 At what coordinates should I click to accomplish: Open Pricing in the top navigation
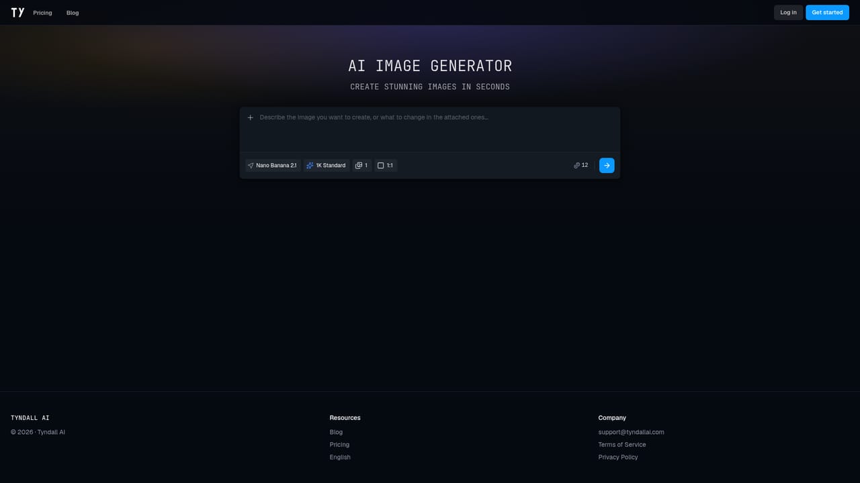(x=42, y=13)
